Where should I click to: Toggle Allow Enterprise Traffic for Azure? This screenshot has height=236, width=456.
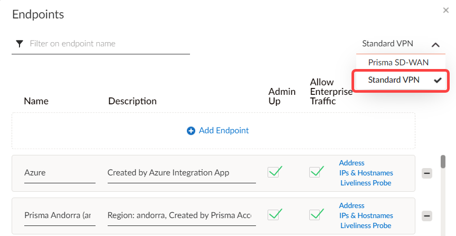click(316, 172)
